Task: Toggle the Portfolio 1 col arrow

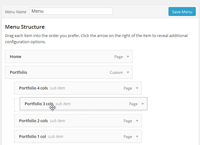Action: pyautogui.click(x=137, y=137)
